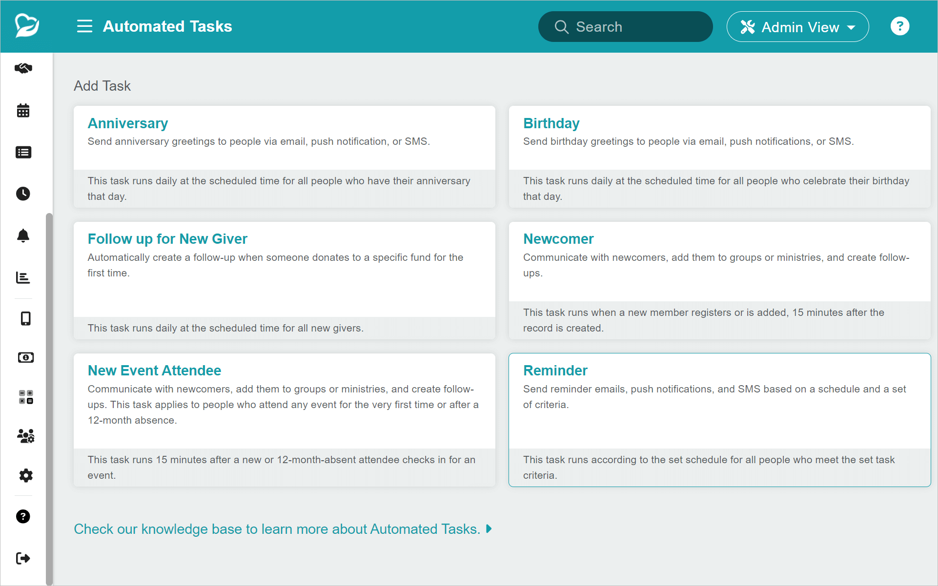
Task: Open the clock icon in sidebar
Action: tap(23, 194)
